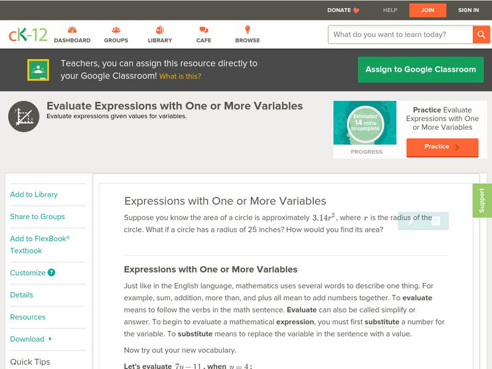Open the Library icon
Image resolution: width=492 pixels, height=369 pixels.
point(160,28)
